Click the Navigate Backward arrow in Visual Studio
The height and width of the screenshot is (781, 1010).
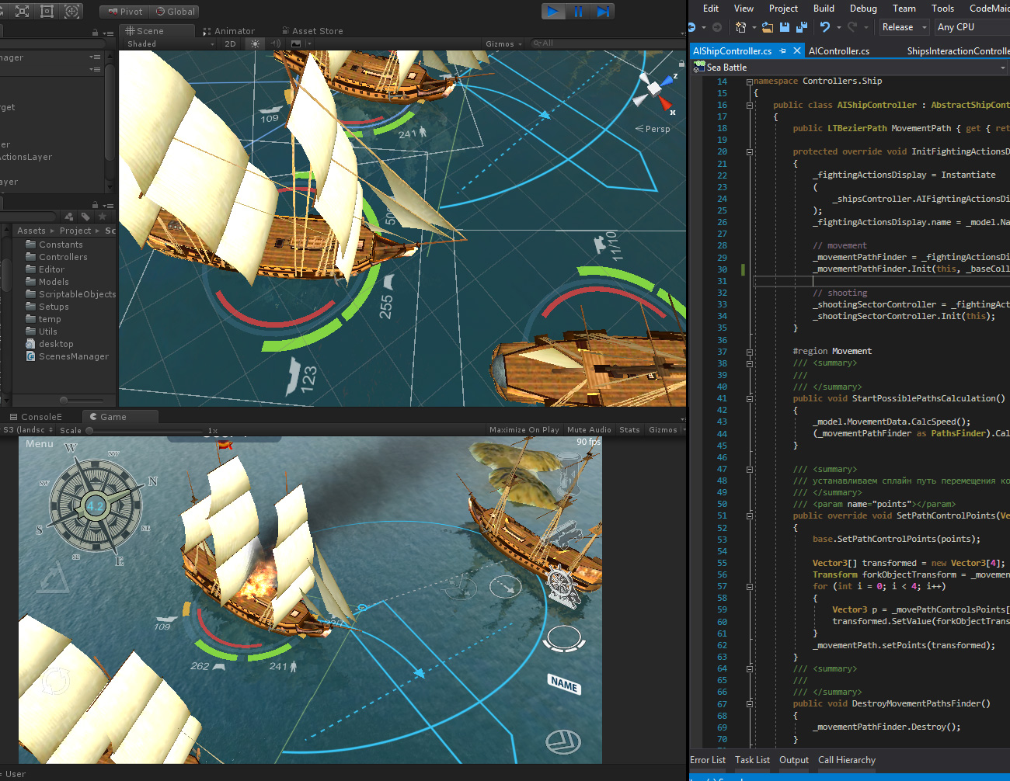coord(692,27)
